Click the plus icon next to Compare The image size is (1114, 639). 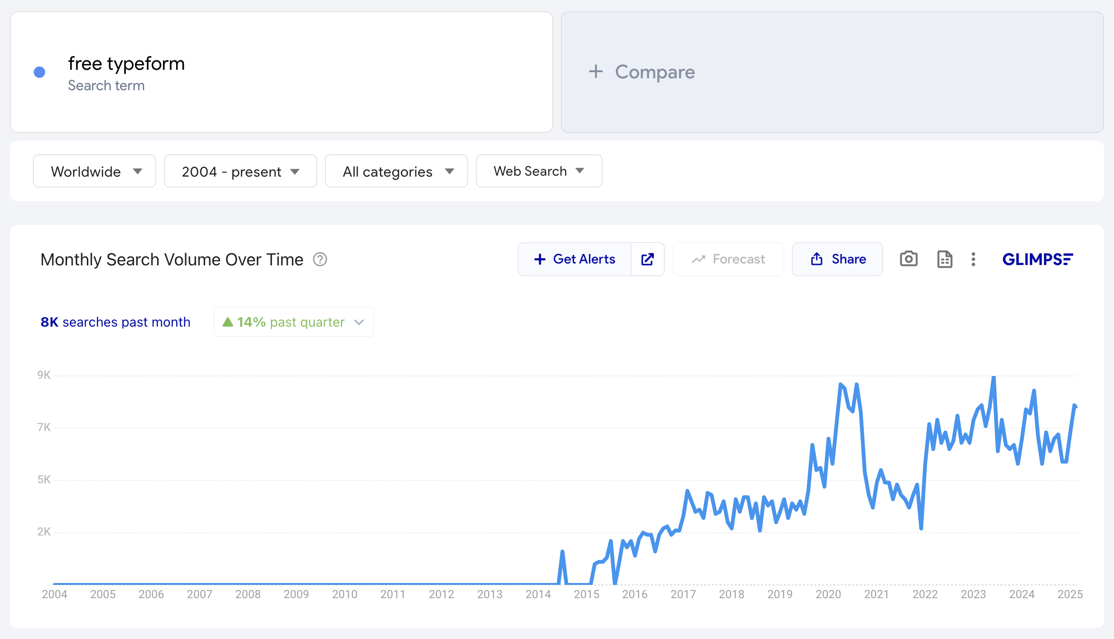point(595,72)
